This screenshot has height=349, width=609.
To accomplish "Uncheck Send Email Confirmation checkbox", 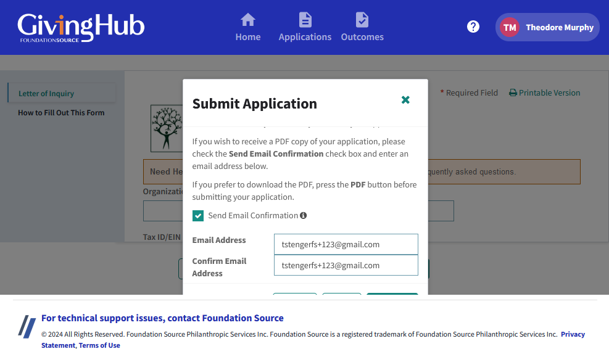I will tap(198, 216).
